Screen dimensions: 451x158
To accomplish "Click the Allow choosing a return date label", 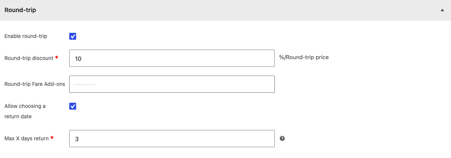I will [25, 111].
